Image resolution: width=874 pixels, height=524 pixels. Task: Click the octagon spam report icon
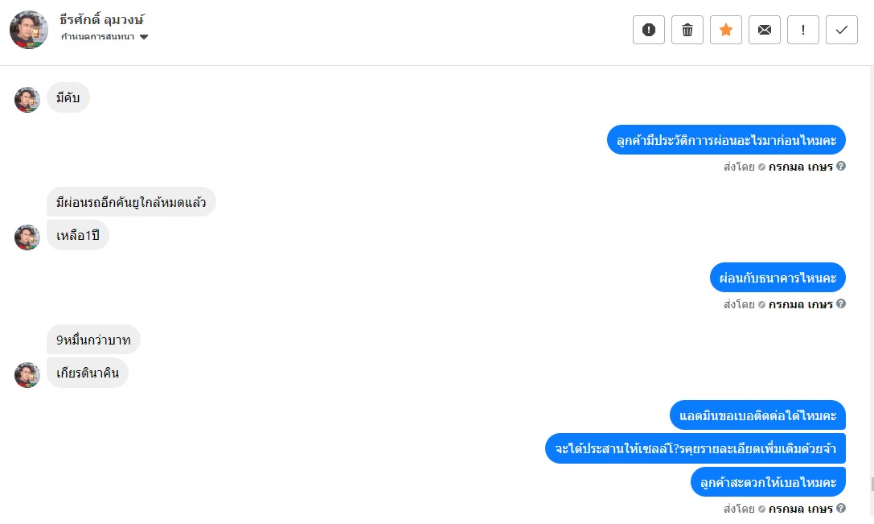pyautogui.click(x=649, y=30)
